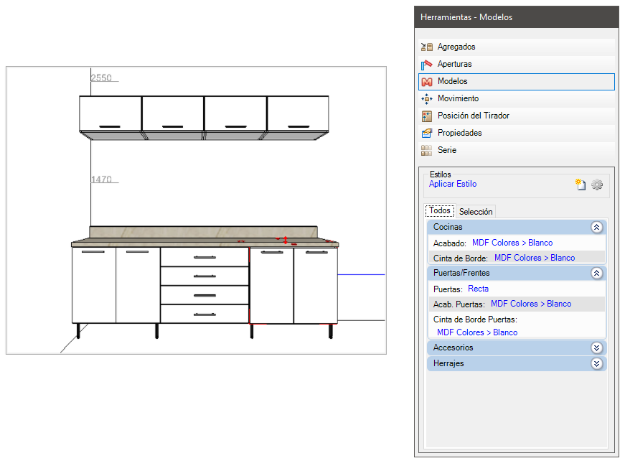Screen dimensions: 625x471
Task: Change the Puertas Recta style link
Action: pos(478,289)
